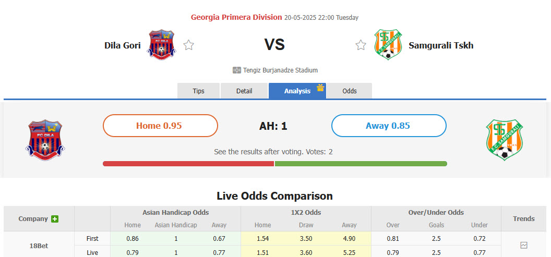The width and height of the screenshot is (551, 257).
Task: Open the Odds tab
Action: point(350,91)
